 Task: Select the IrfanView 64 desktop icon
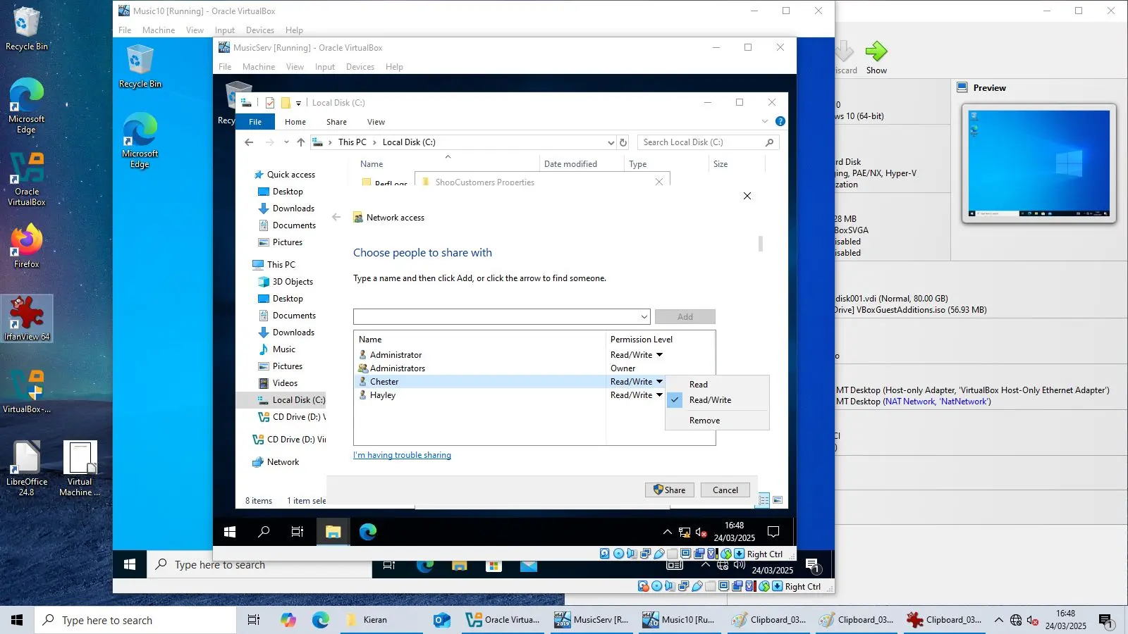pyautogui.click(x=27, y=318)
